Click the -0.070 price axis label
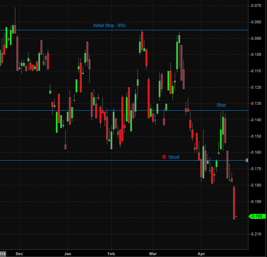The width and height of the screenshot is (267, 257). [255, 5]
